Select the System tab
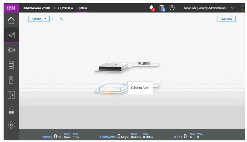This screenshot has width=247, height=142. [82, 8]
